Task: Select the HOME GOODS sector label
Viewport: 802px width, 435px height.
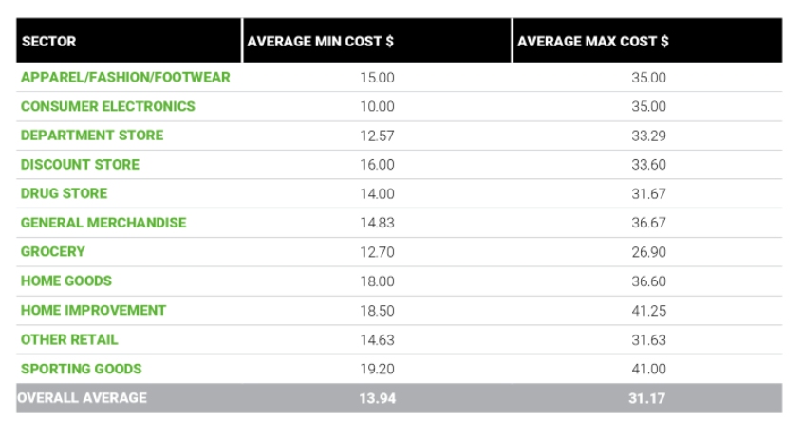Action: 66,281
